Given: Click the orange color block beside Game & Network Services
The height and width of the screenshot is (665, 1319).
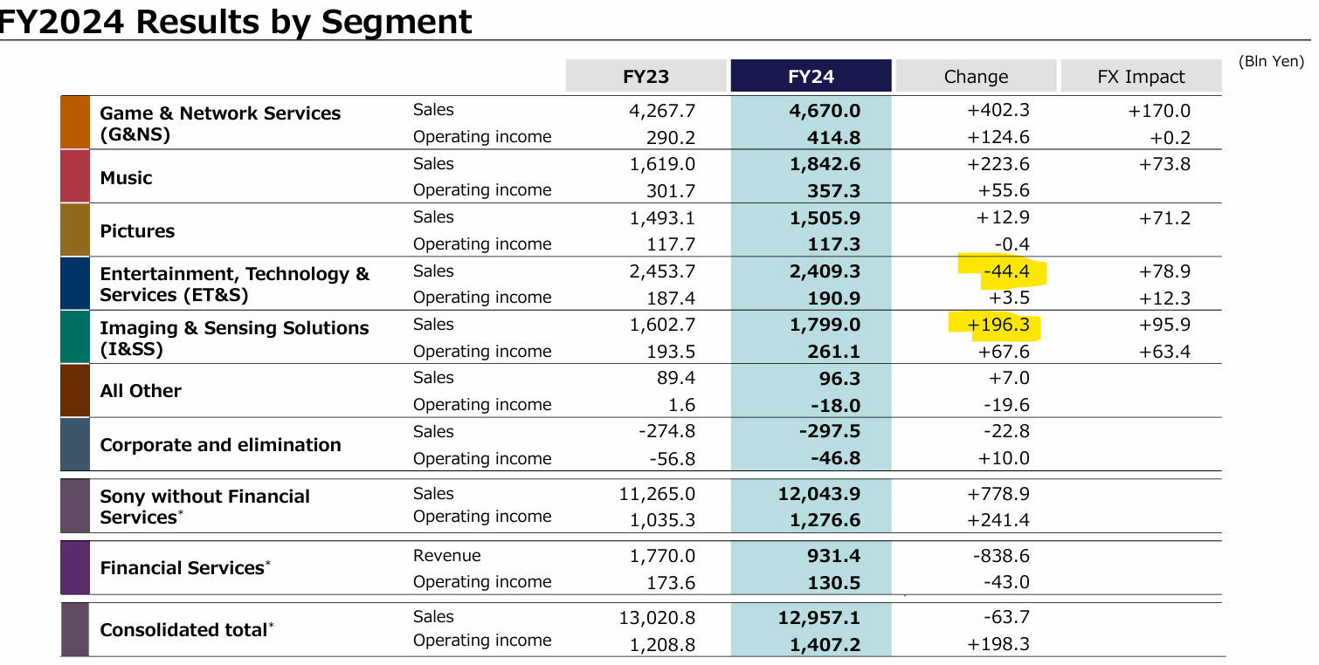Looking at the screenshot, I should click(75, 122).
